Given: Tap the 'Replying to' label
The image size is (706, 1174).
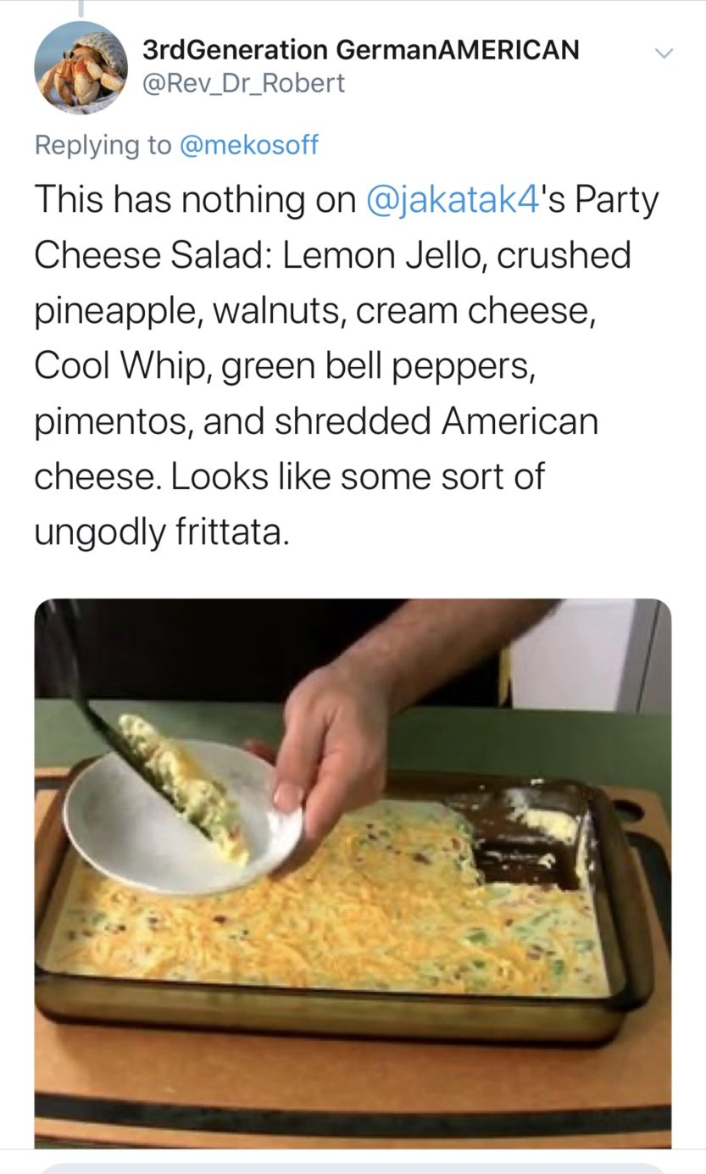Looking at the screenshot, I should (x=103, y=144).
